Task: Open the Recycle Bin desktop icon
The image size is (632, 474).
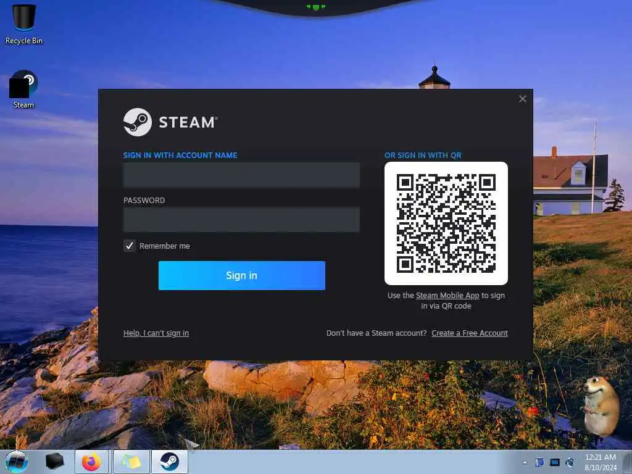Action: [24, 24]
